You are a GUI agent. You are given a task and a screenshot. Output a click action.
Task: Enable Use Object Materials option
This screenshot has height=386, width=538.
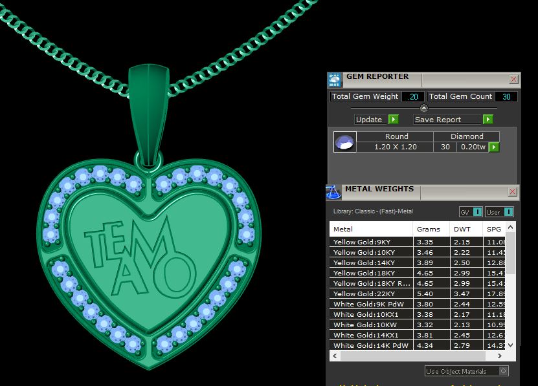tap(503, 371)
